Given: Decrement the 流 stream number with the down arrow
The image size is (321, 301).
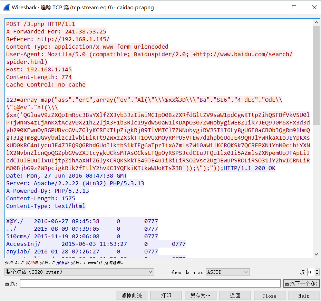Looking at the screenshot, I should (x=317, y=273).
